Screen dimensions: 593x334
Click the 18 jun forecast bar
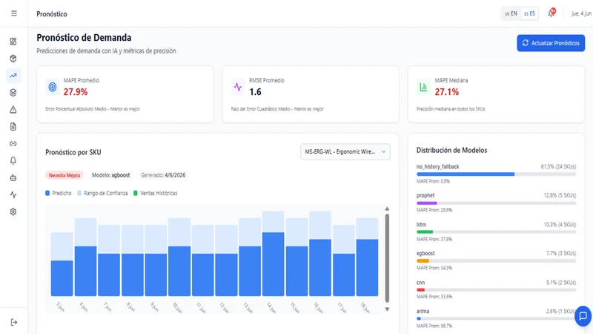[367, 267]
